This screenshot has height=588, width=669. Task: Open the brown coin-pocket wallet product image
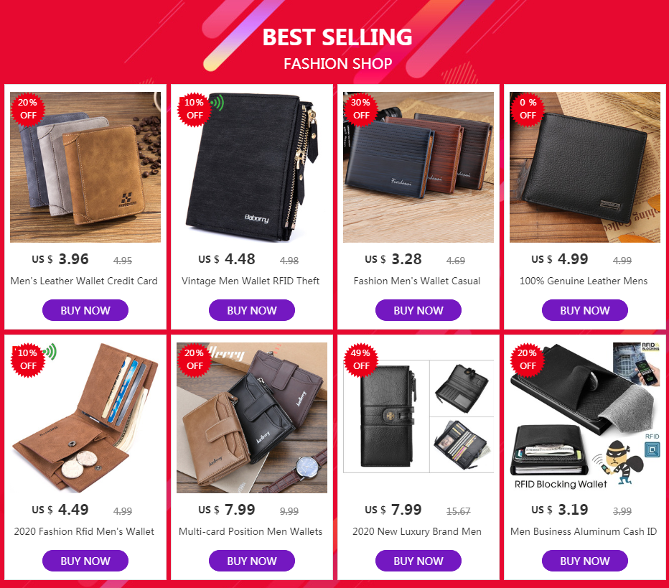click(x=85, y=418)
